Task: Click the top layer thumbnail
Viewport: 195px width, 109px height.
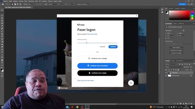Action: 169,73
